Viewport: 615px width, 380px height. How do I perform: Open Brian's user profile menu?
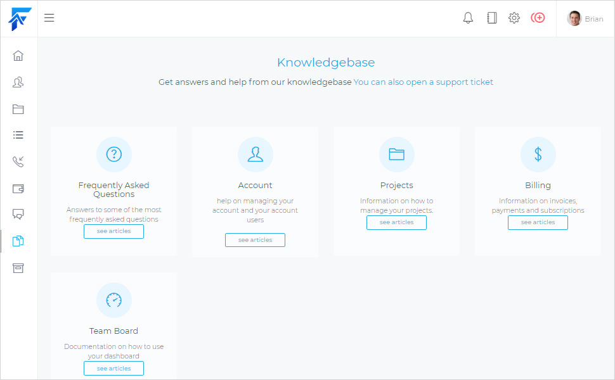click(x=585, y=18)
